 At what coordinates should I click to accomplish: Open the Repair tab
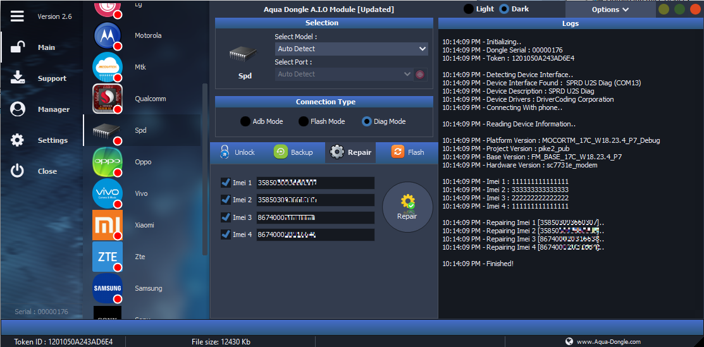[350, 152]
